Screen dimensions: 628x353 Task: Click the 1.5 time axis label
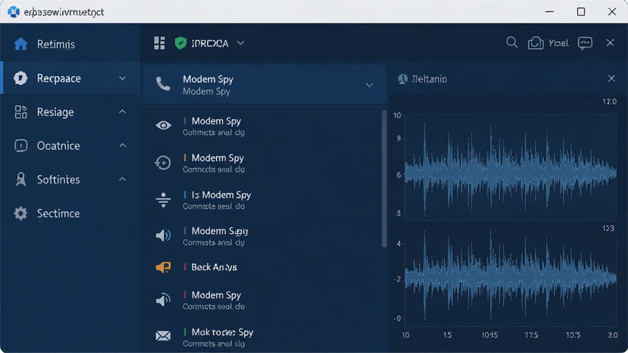click(x=447, y=335)
